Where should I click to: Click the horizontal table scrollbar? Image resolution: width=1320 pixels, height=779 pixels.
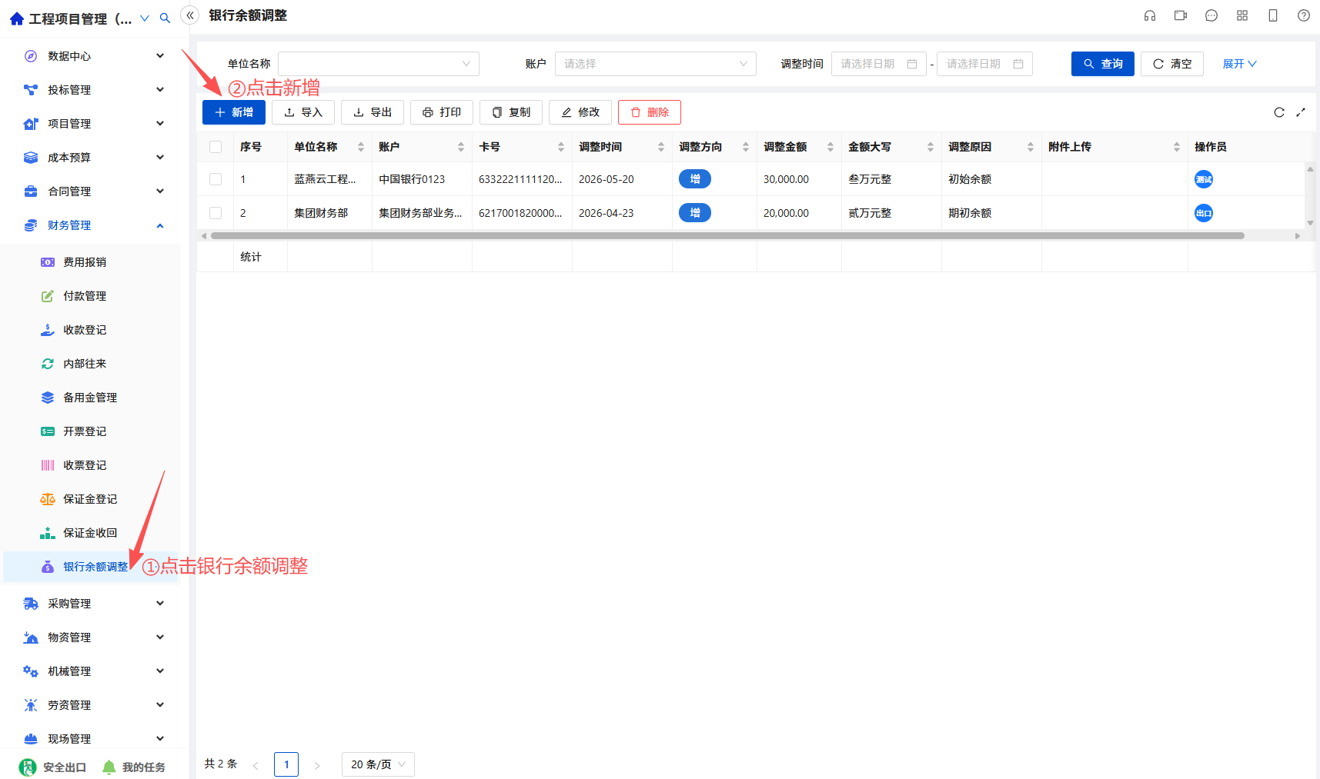[727, 236]
